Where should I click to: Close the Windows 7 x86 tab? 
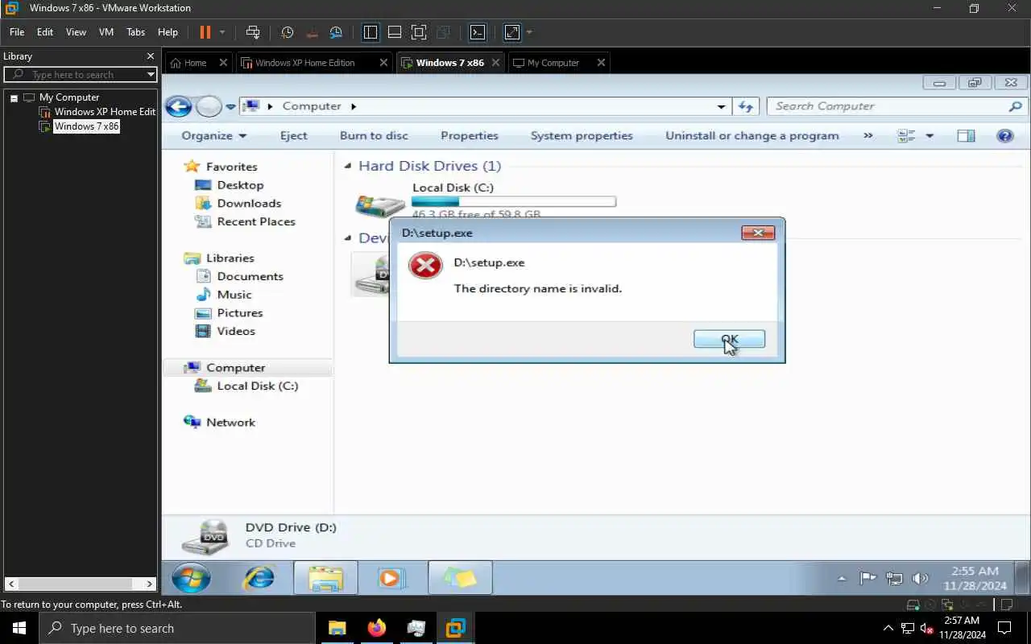(x=495, y=63)
